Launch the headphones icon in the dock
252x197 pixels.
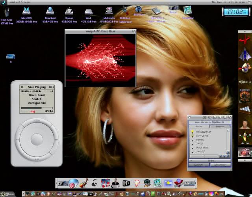coord(94,183)
